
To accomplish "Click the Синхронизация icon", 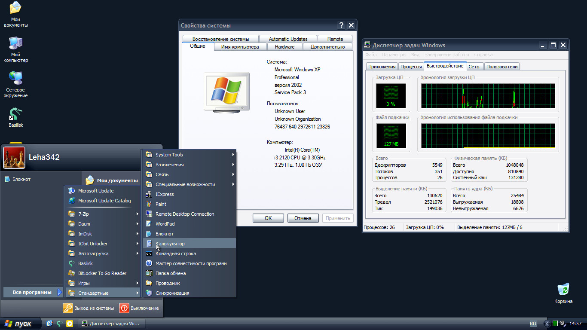I will coord(149,293).
